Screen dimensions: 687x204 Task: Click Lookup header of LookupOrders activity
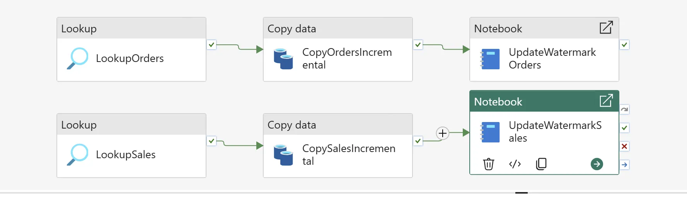pos(131,28)
